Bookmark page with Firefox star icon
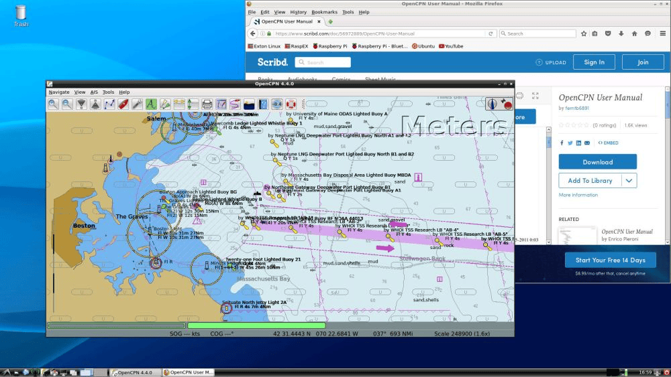 click(584, 33)
